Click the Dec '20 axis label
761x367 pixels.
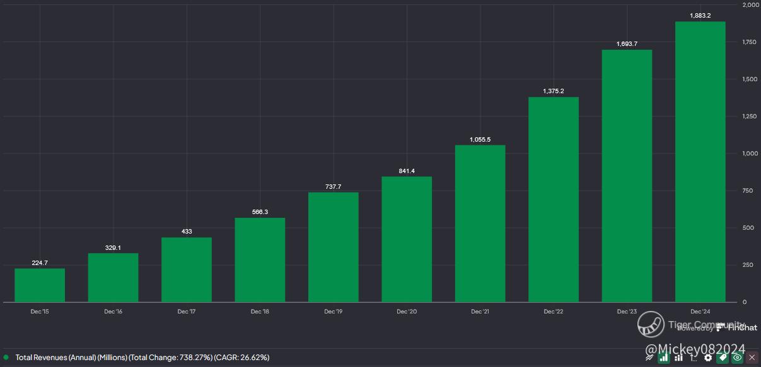(x=407, y=312)
